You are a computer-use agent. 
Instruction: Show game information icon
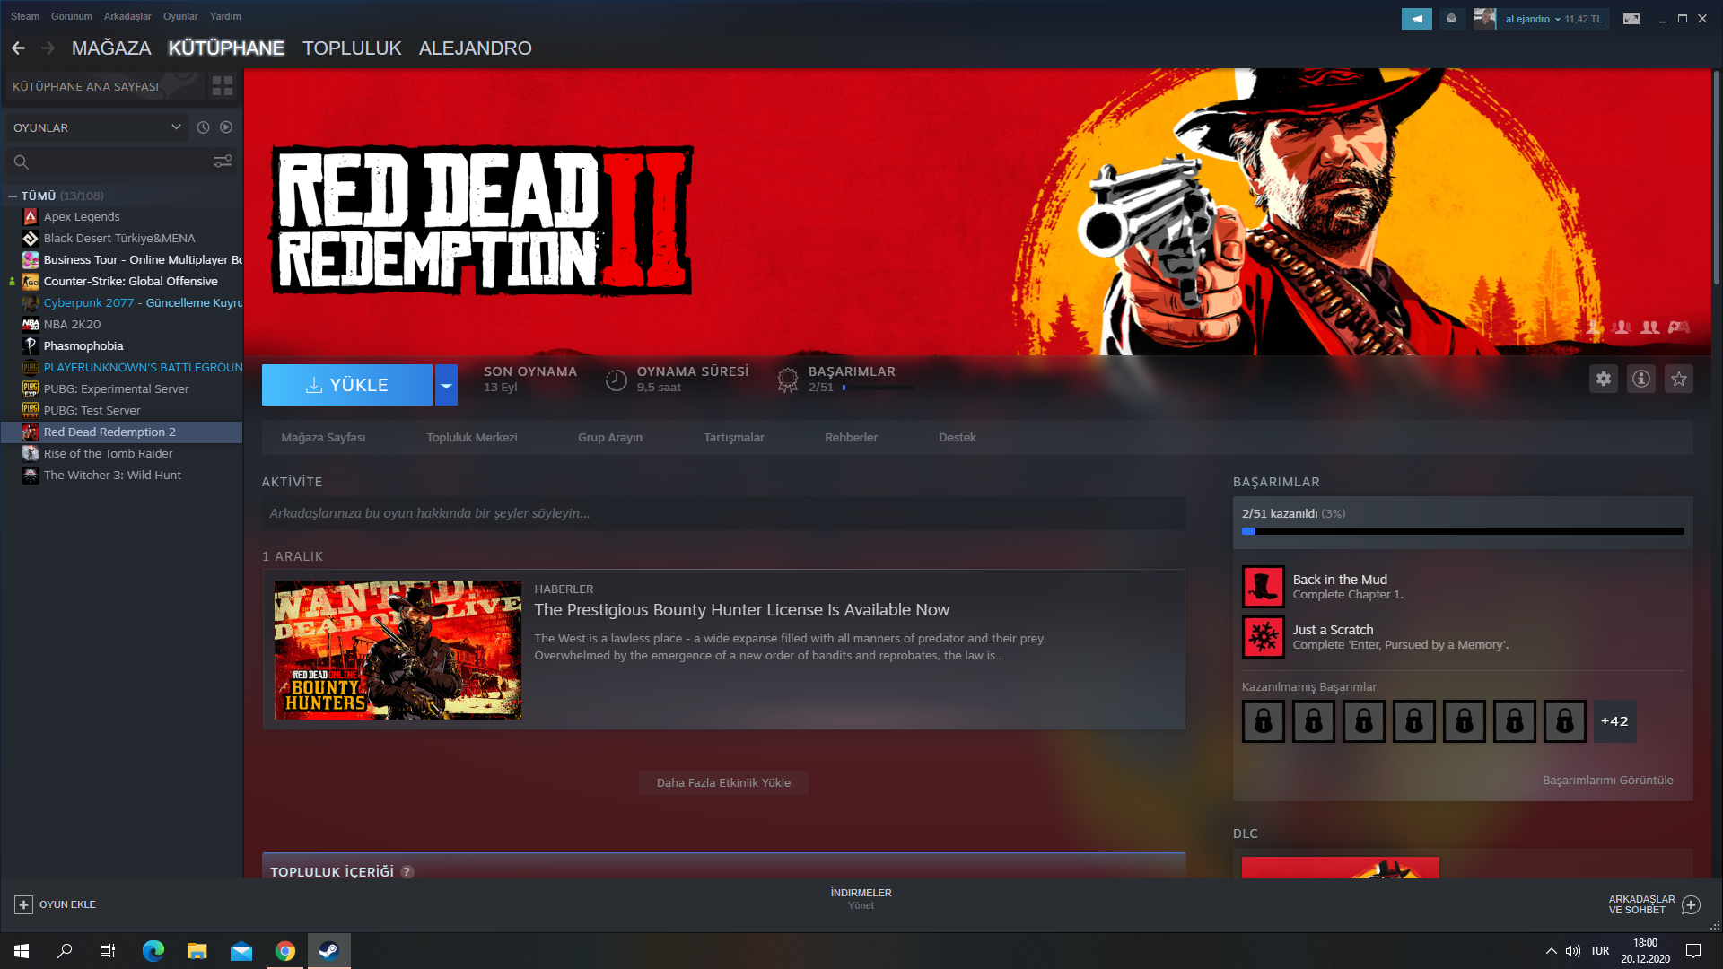(1641, 379)
